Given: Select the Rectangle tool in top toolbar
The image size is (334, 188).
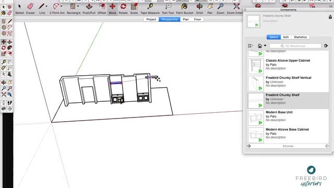Looking at the screenshot, I should coord(73,6).
